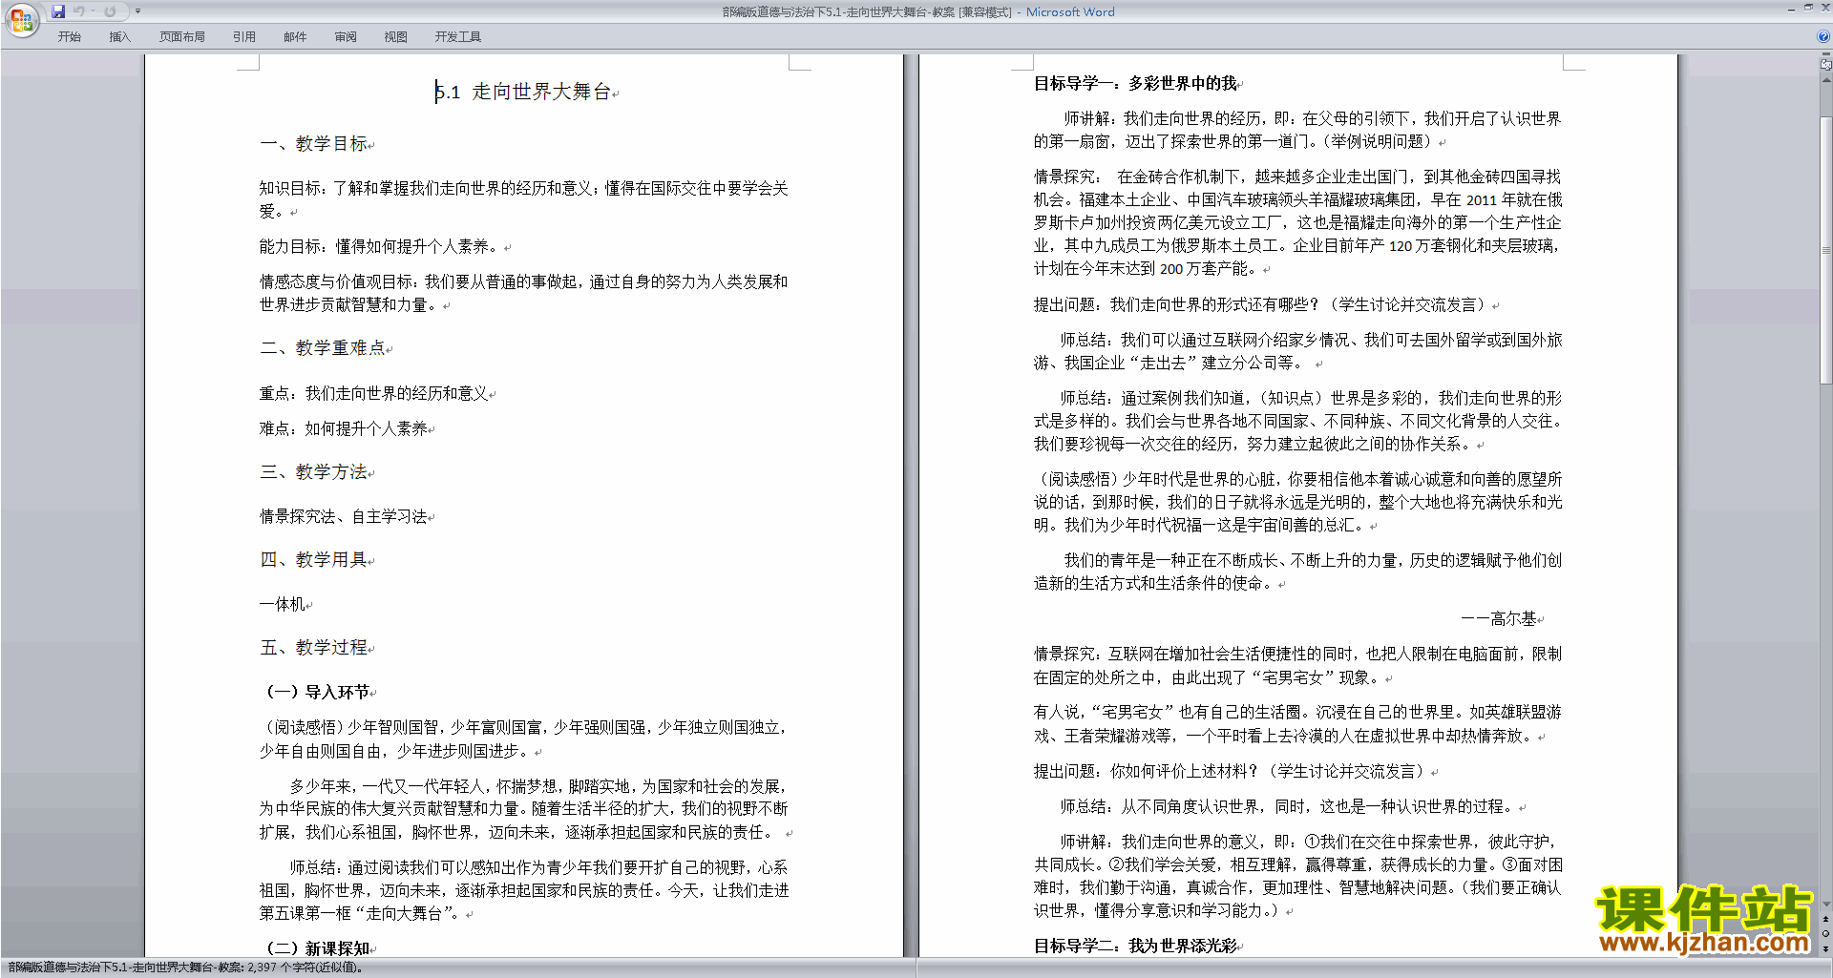This screenshot has height=978, width=1833.
Task: Click 'Microsoft Word' in the title bar
Action: 1070,11
